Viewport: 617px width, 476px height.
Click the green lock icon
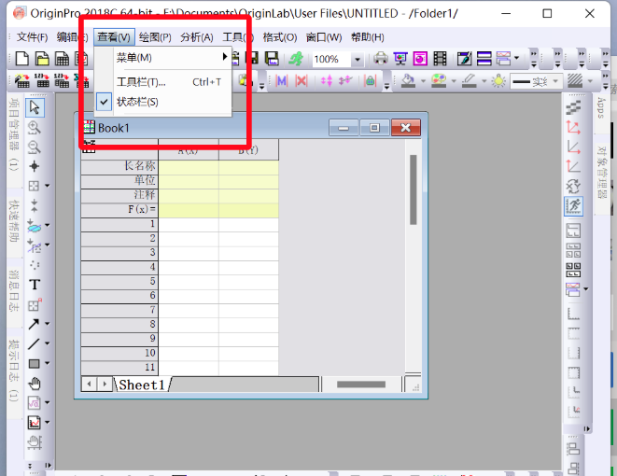pyautogui.click(x=370, y=81)
